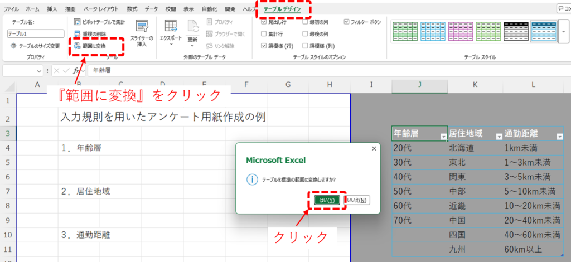Image resolution: width=571 pixels, height=262 pixels.
Task: Enable the 集計行 checkbox
Action: pyautogui.click(x=264, y=34)
